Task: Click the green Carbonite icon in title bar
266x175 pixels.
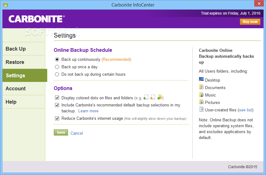Action: (5, 5)
